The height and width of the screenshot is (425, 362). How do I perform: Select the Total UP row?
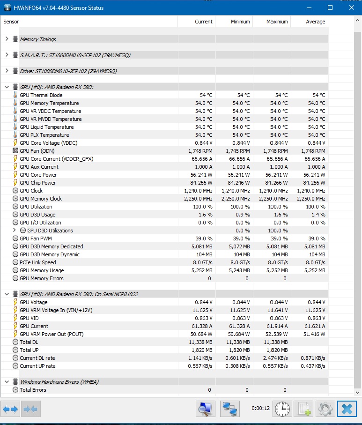(164, 350)
